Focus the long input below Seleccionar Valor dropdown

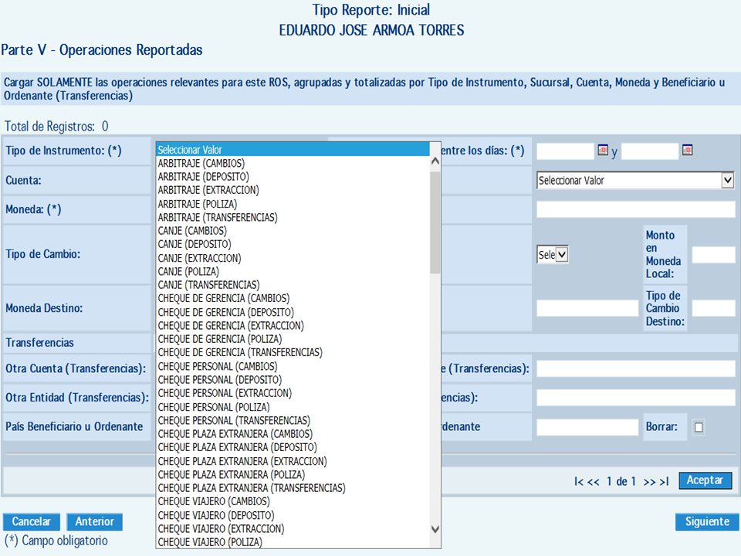(x=635, y=209)
